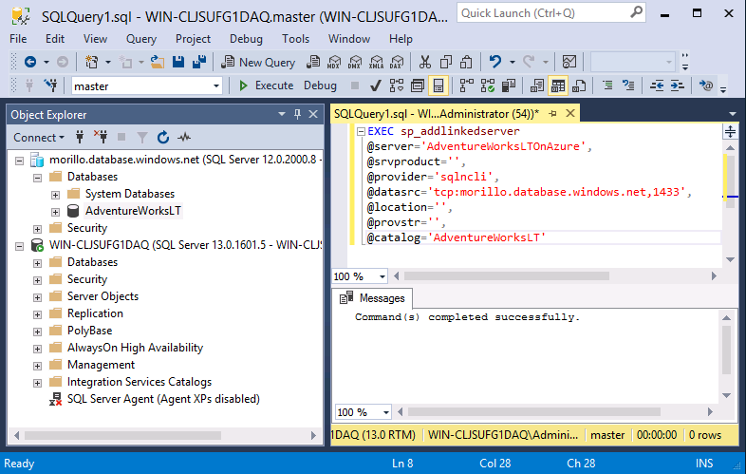
Task: Click the New Project icon in toolbar
Action: [x=91, y=62]
